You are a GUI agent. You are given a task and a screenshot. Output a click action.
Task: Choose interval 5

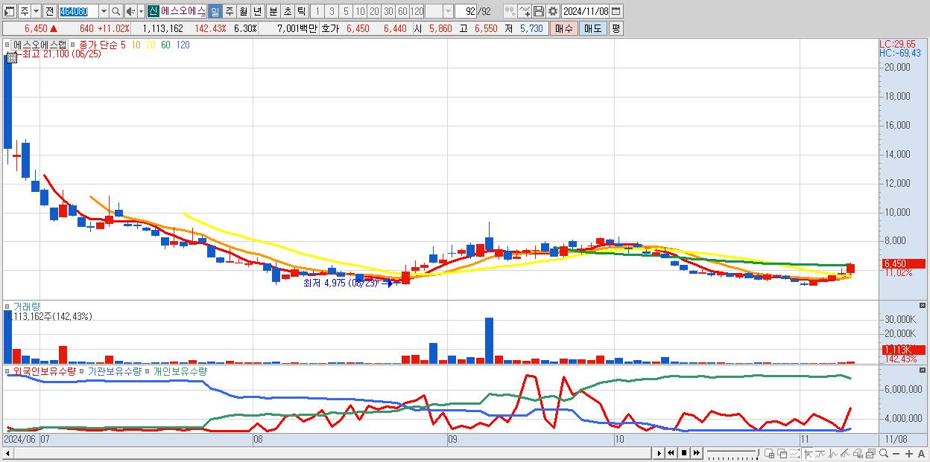tap(346, 12)
